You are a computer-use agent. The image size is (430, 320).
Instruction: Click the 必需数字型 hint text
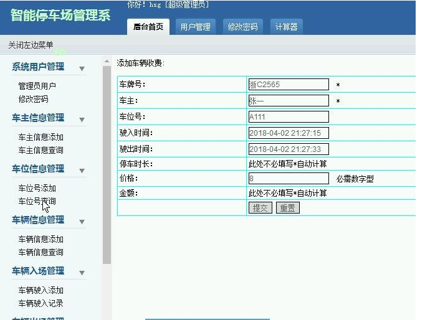[x=355, y=179]
